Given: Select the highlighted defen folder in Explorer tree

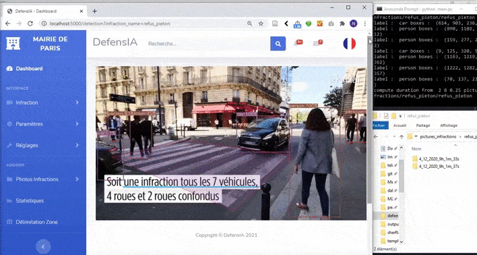Looking at the screenshot, I should coord(389,216).
